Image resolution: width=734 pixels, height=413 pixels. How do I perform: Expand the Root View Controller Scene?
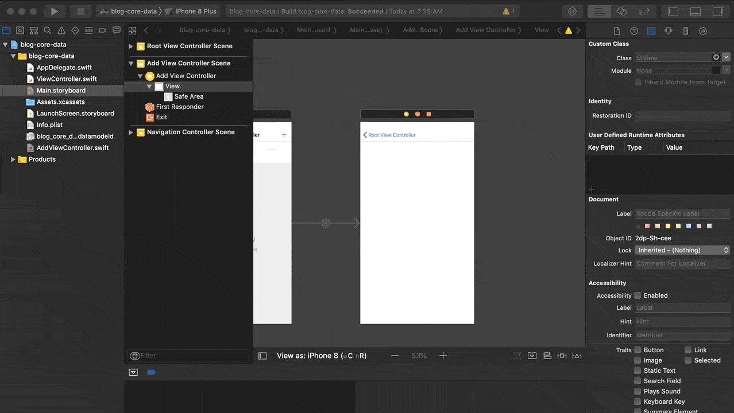131,46
